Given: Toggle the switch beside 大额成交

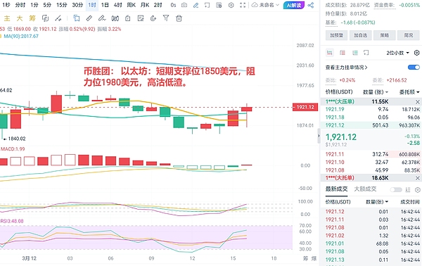Looking at the screenshot, I should (396, 190).
